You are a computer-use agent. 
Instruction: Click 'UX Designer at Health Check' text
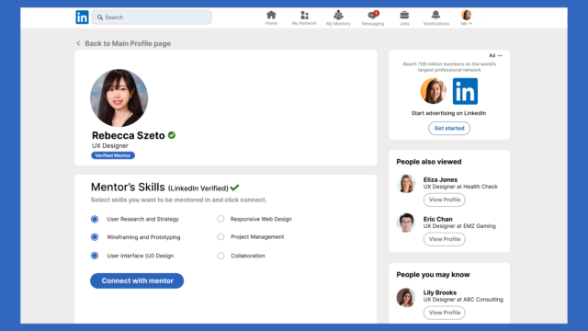tap(460, 187)
